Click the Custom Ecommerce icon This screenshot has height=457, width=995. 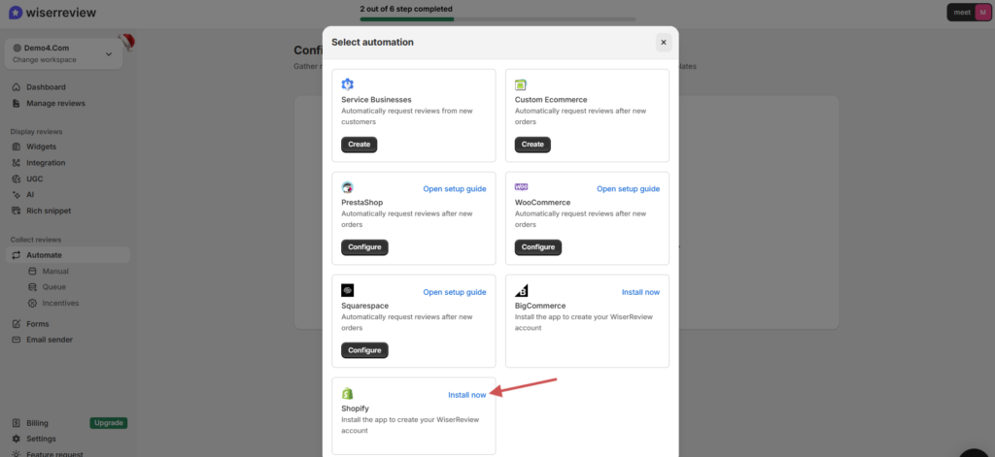[x=522, y=84]
